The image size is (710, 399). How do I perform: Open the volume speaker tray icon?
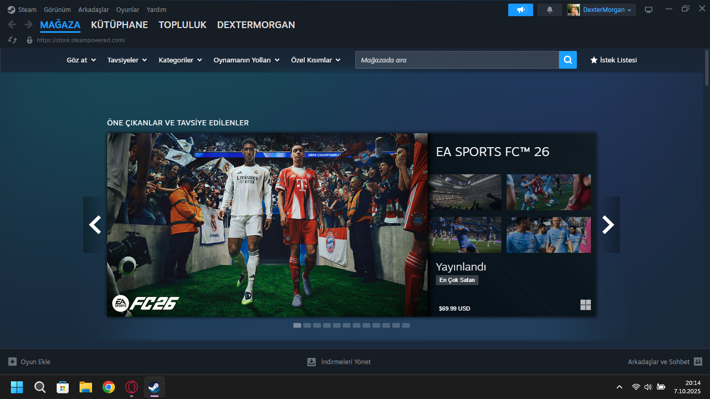(648, 387)
